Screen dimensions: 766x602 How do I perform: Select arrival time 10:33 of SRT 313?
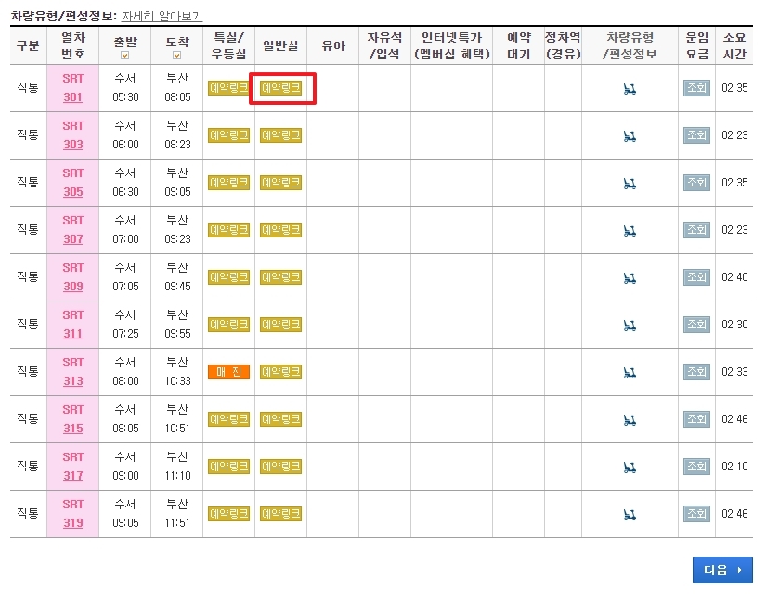[178, 381]
